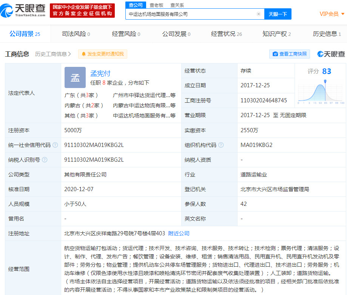
Task: Click the 公司类型 value 其他有限责任公司
Action: point(85,175)
